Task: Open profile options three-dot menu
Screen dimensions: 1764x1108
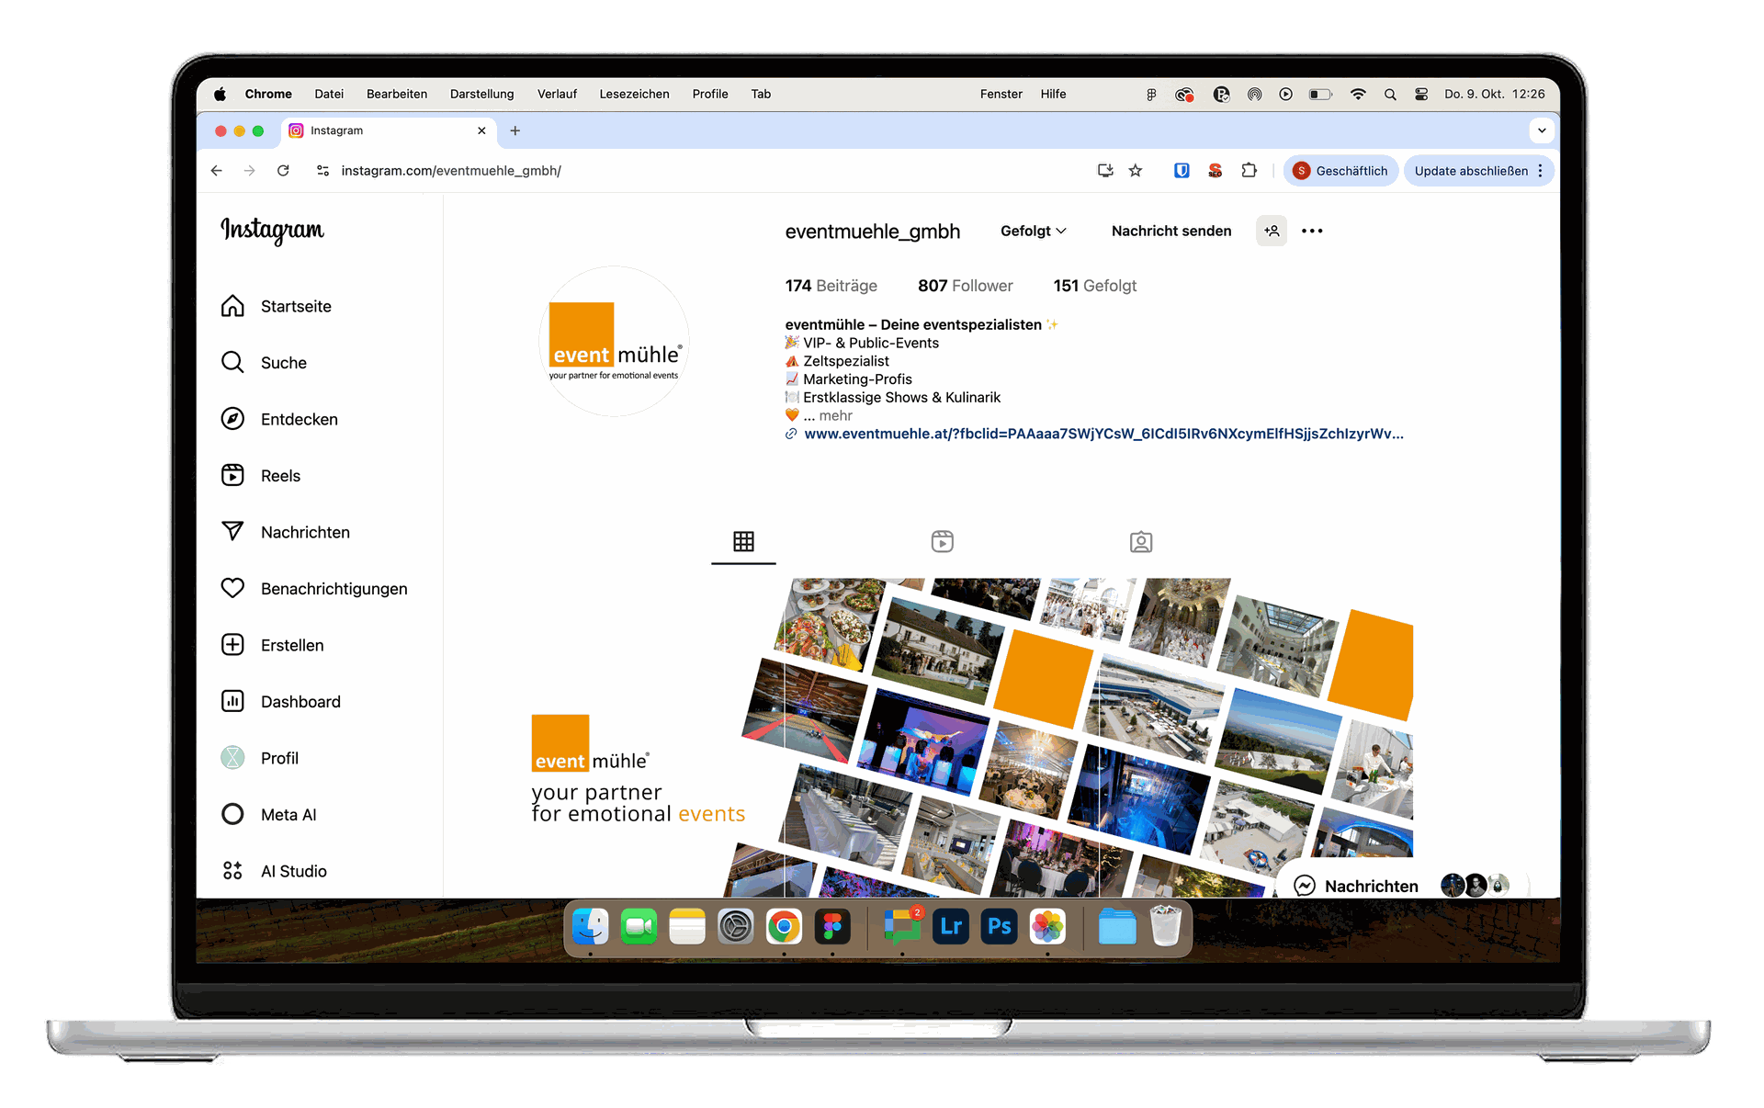Action: [1312, 231]
